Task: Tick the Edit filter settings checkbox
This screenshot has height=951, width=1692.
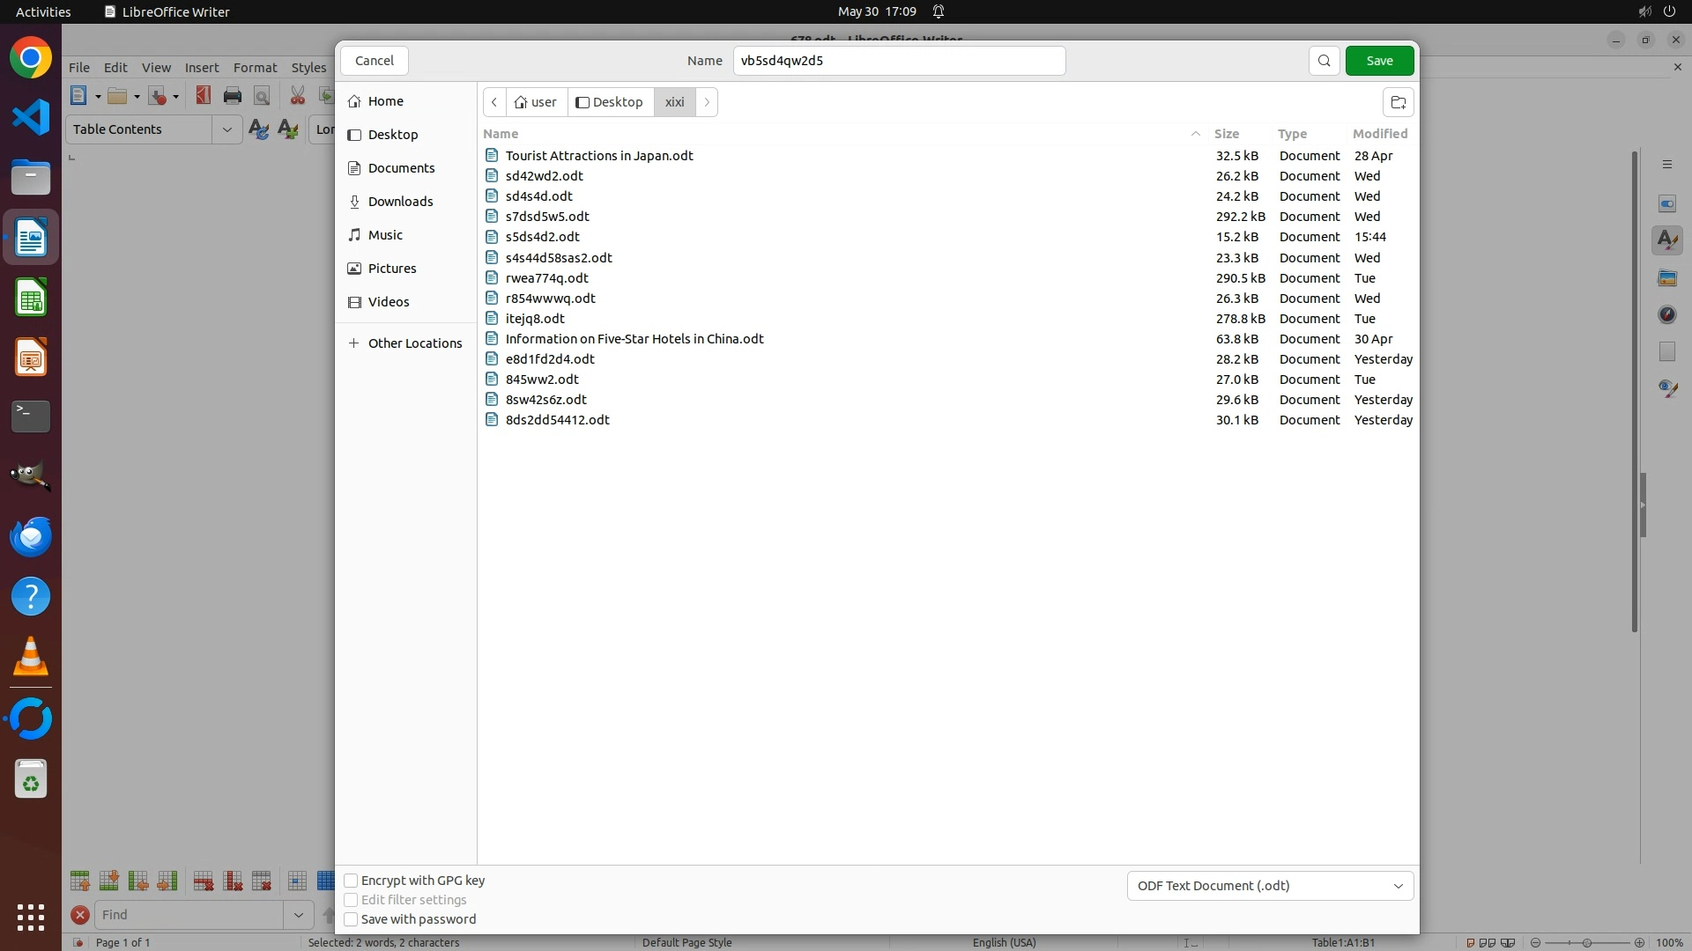Action: pos(351,900)
